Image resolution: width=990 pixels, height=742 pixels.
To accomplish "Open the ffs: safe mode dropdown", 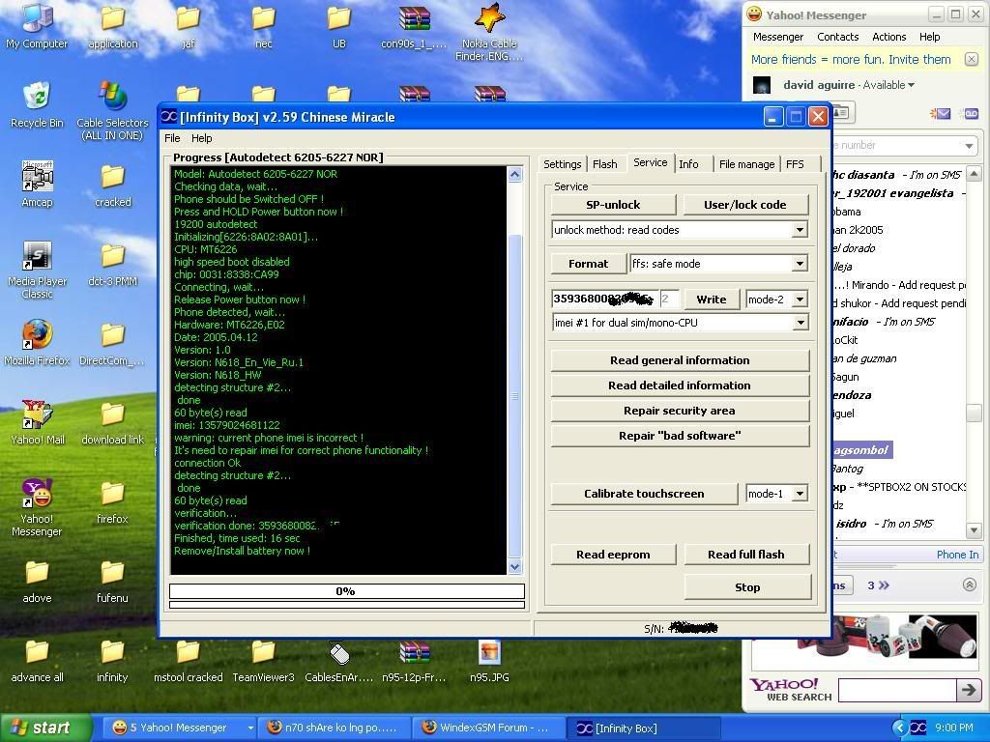I will (x=799, y=264).
